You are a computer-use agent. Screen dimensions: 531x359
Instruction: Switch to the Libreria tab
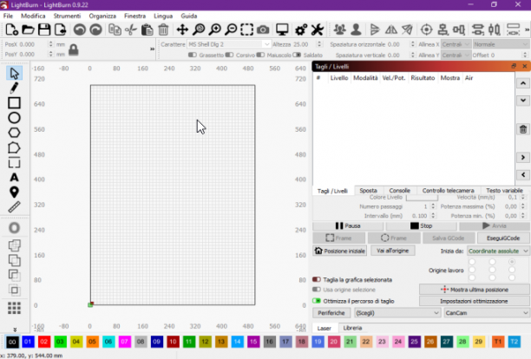pos(352,328)
